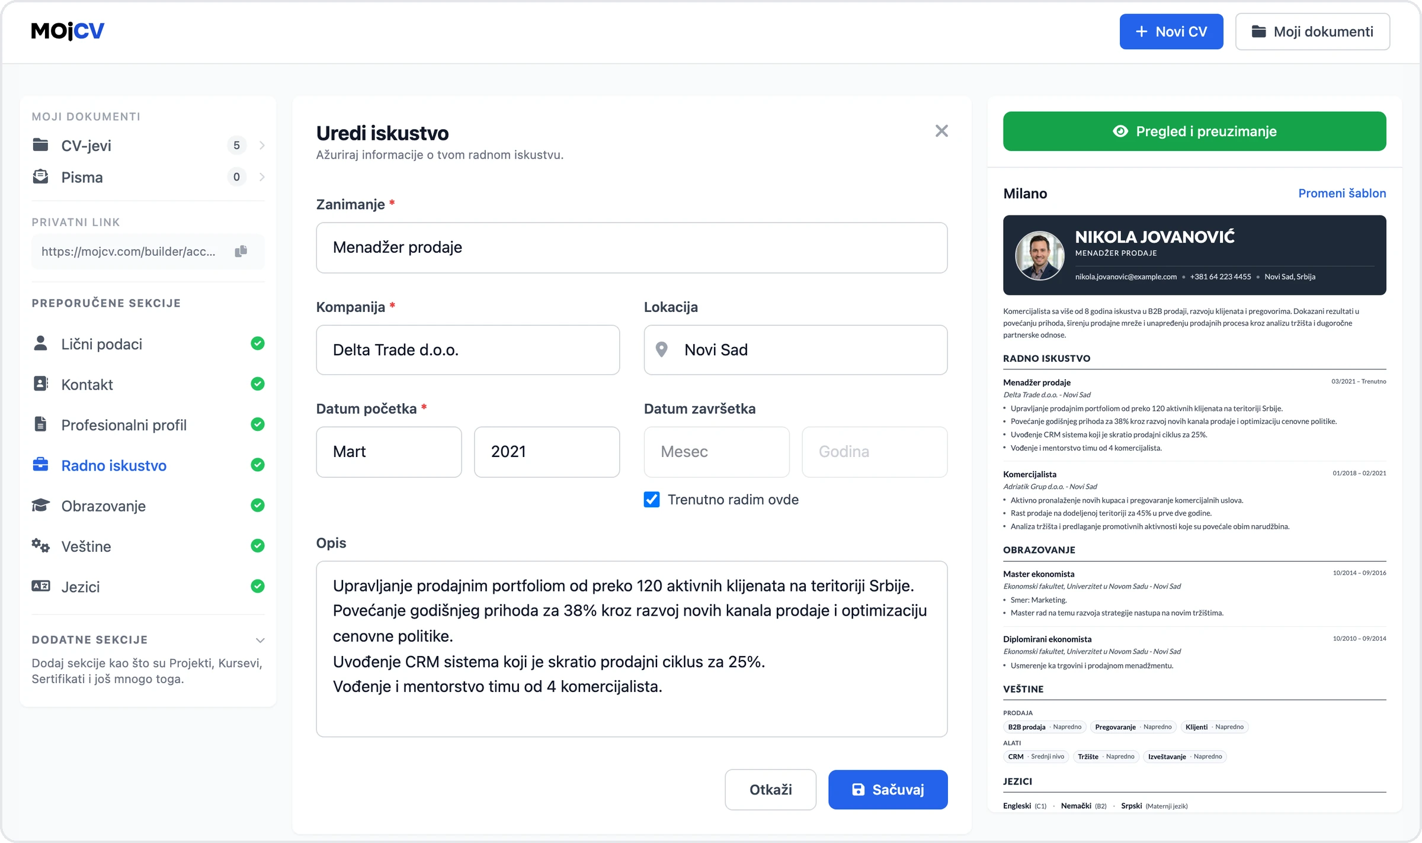Click the Lični podaci person icon
Image resolution: width=1422 pixels, height=843 pixels.
40,343
